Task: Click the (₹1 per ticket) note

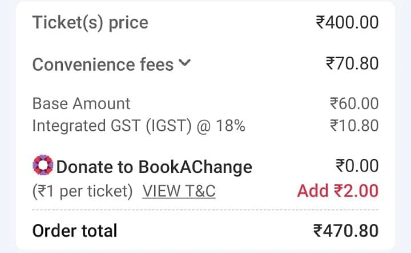Action: (82, 191)
